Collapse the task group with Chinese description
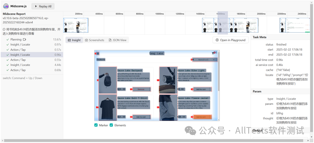 4,29
